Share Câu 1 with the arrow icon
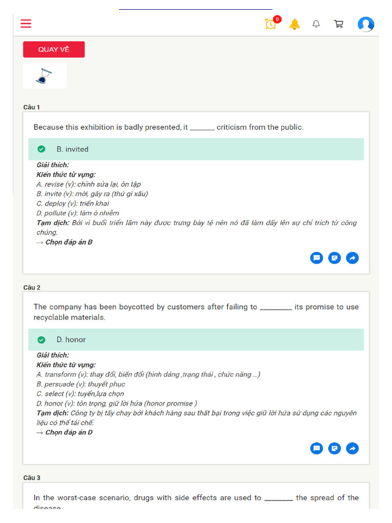 (x=352, y=258)
